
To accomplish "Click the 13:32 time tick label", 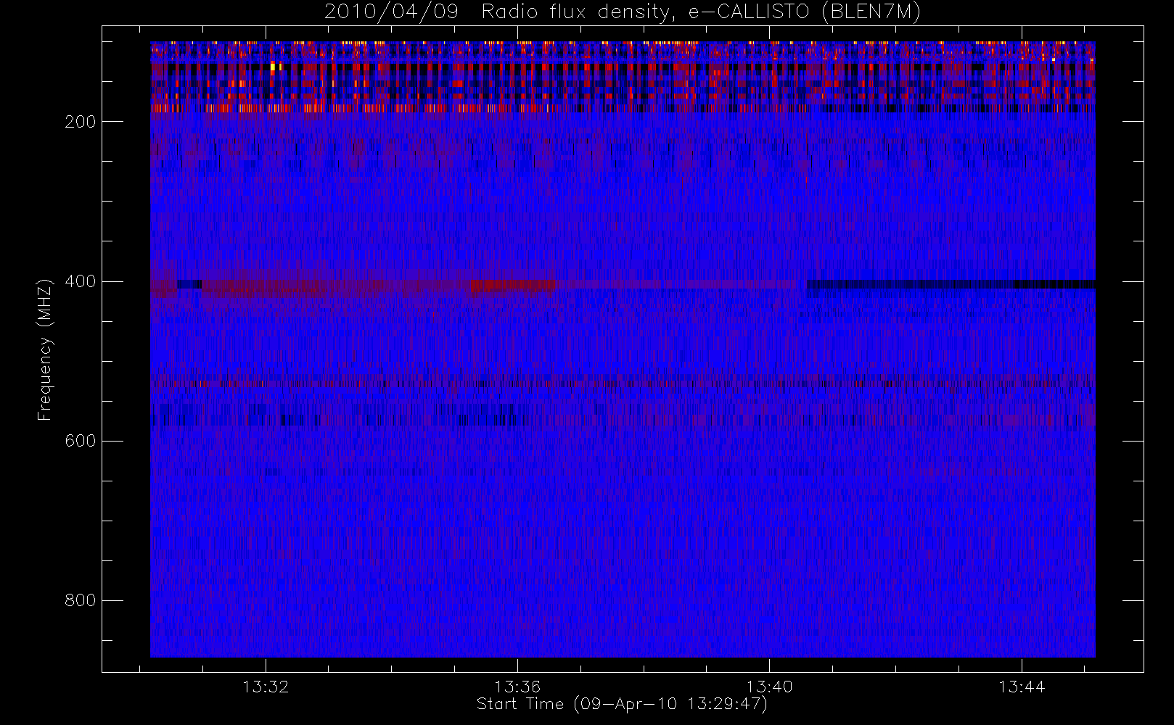I will point(266,687).
